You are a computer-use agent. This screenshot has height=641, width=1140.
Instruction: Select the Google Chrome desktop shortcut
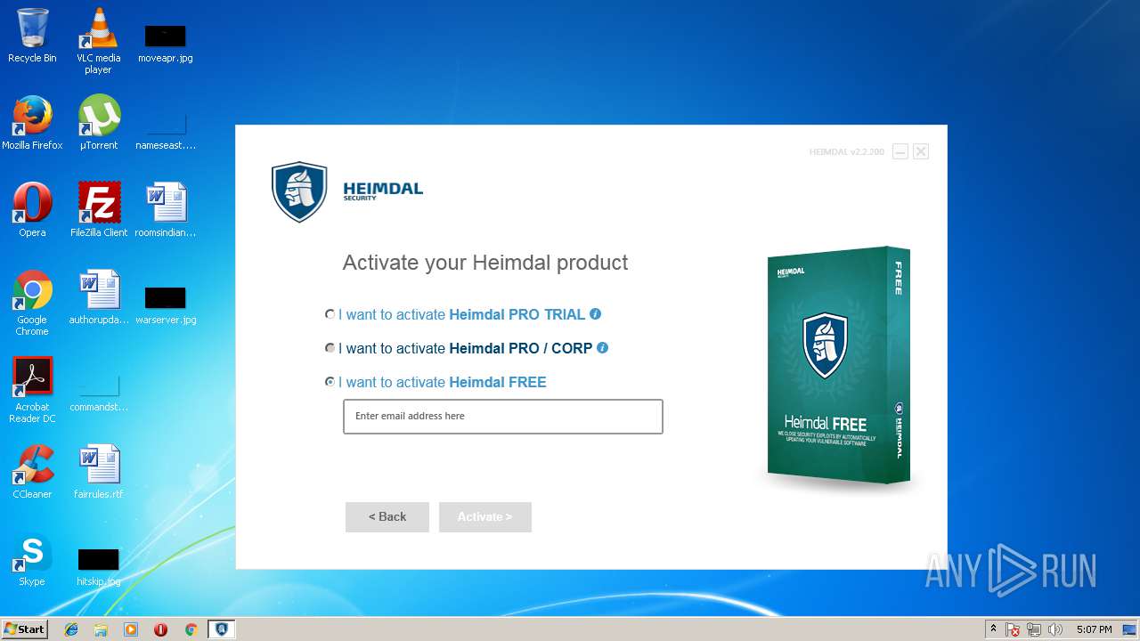tap(32, 303)
